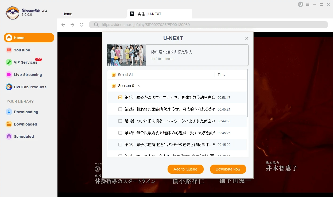Reload the page with the refresh icon
The image size is (333, 197).
pos(82,25)
